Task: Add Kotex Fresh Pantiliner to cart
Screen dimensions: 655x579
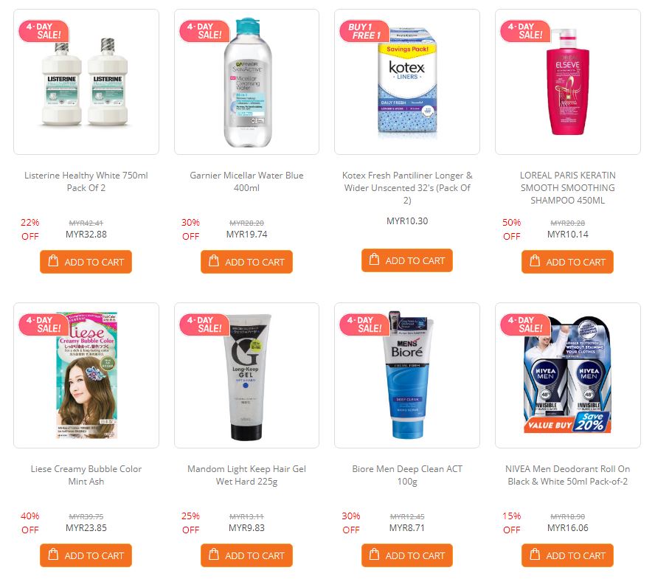Action: [407, 260]
